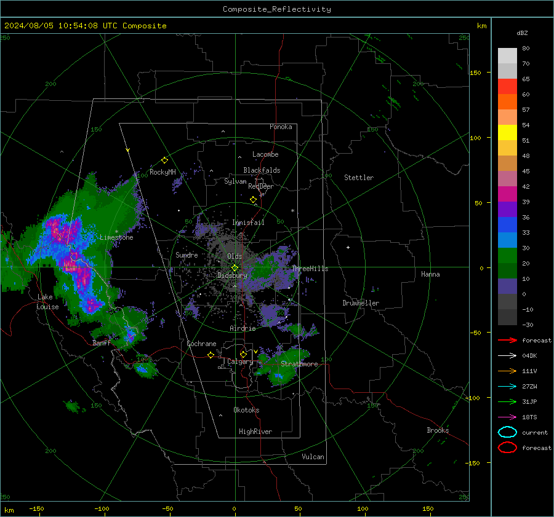This screenshot has width=554, height=517.
Task: Click the dBZ legend heading
Action: coord(522,33)
